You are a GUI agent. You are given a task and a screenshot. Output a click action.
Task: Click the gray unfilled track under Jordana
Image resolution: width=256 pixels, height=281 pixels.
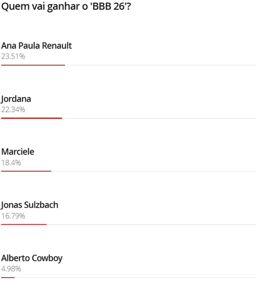coord(159,118)
